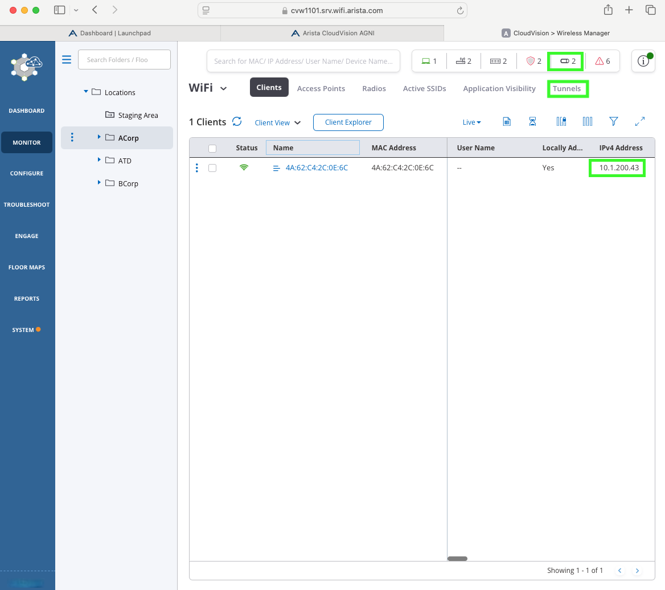Open client name link 4A:62:C4:2C:0E:6C

[x=317, y=168]
